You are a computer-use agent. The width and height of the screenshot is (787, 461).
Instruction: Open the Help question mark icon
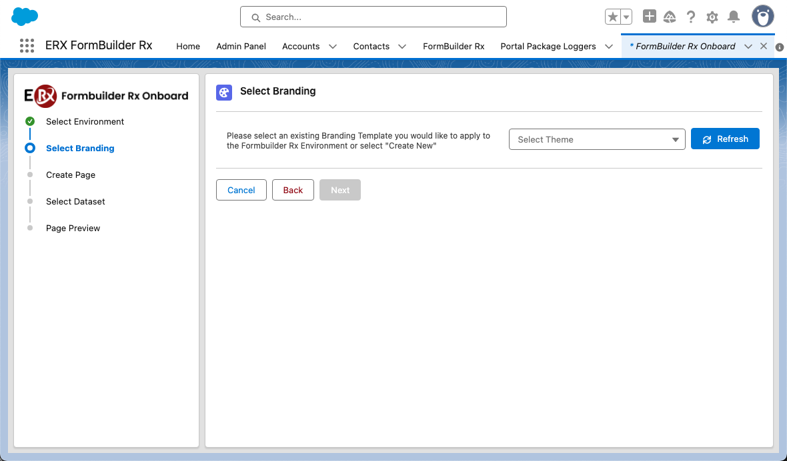click(691, 17)
